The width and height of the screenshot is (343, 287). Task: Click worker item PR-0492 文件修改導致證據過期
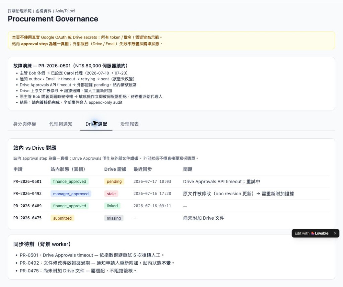point(97,263)
